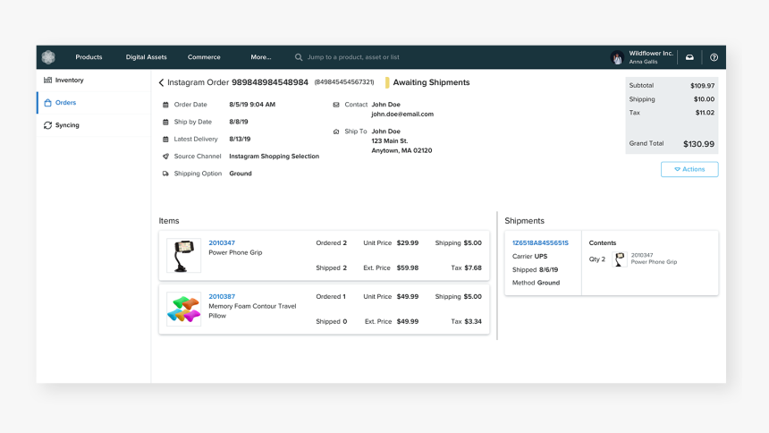The height and width of the screenshot is (433, 769).
Task: Open the Actions dropdown button
Action: (x=689, y=169)
